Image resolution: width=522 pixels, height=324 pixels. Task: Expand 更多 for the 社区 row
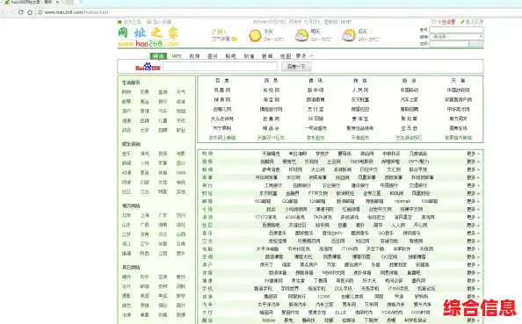[x=473, y=225]
